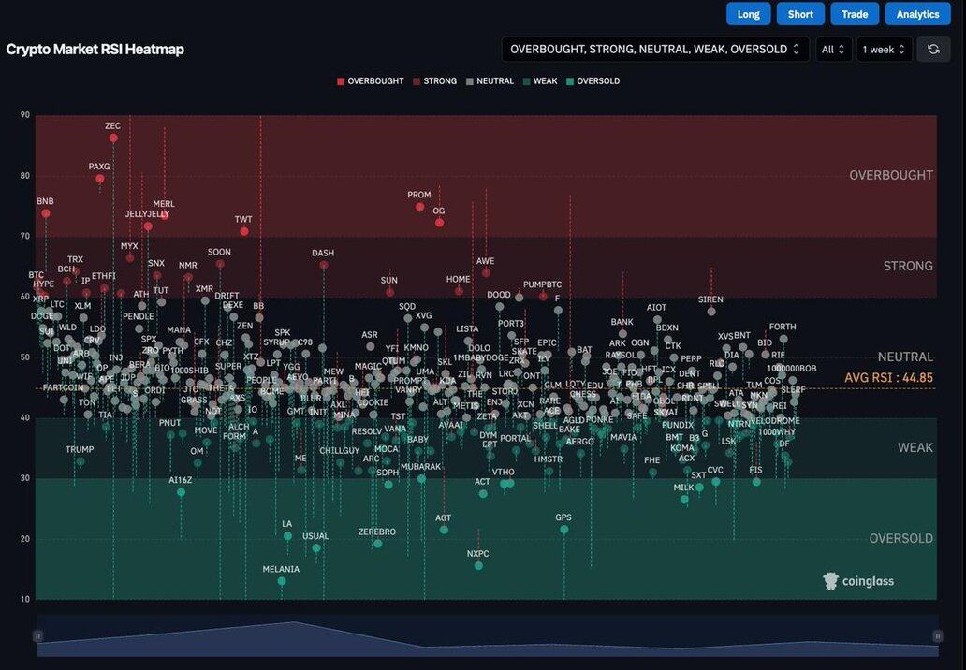The width and height of the screenshot is (966, 670).
Task: Open the 1 week timeframe dropdown
Action: [x=884, y=49]
